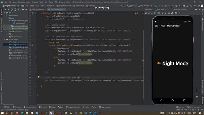The width and height of the screenshot is (204, 115).
Task: Click the red Stop app button
Action: tap(179, 6)
